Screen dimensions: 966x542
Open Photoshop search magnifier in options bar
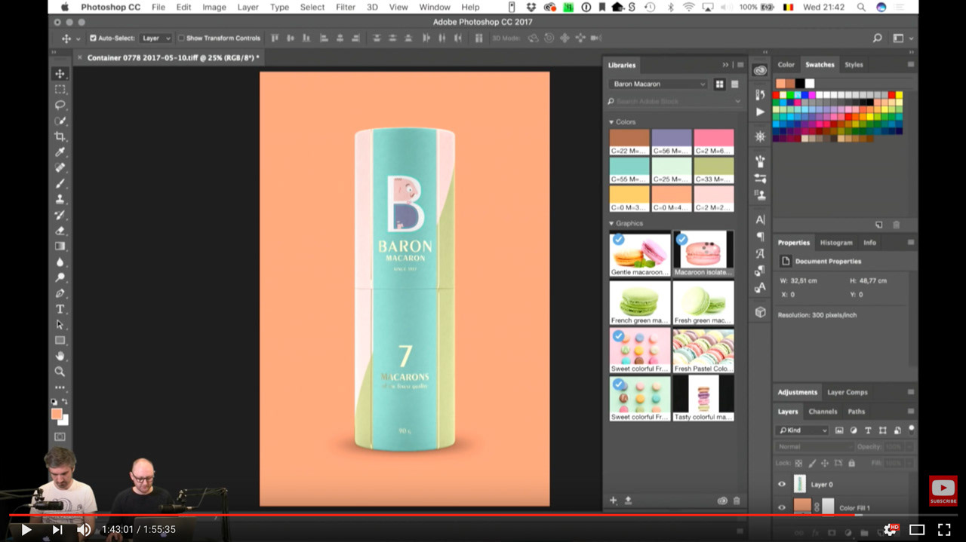pos(877,38)
